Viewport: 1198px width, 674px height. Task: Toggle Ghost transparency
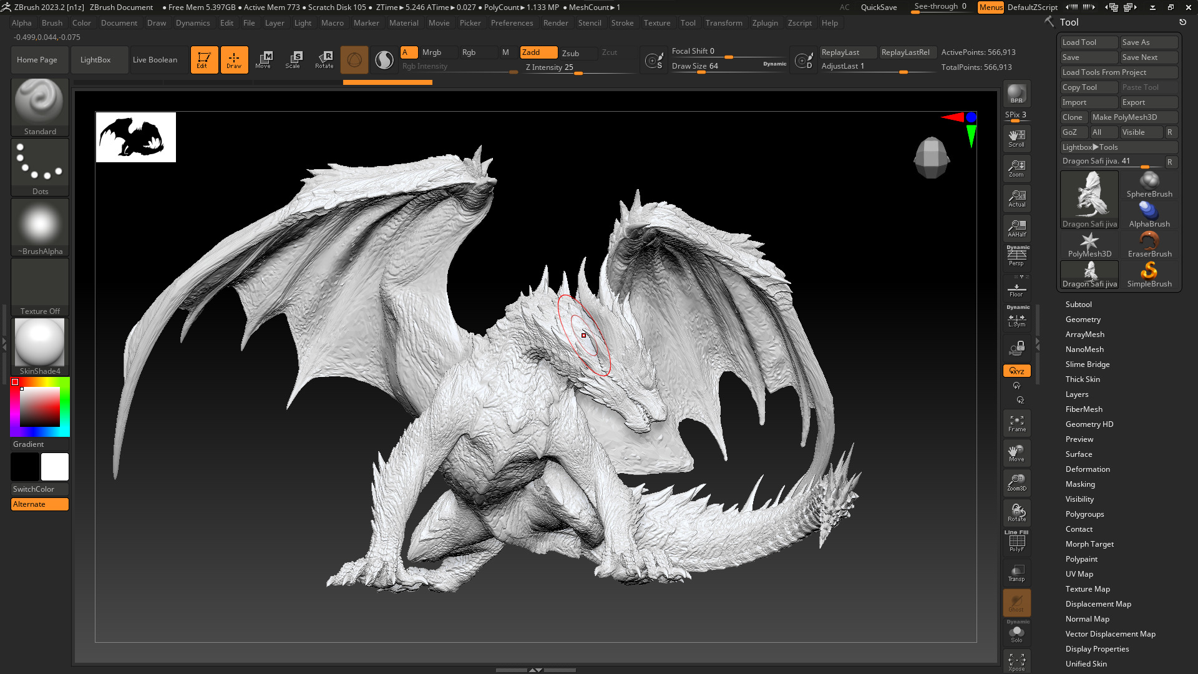pos(1016,603)
